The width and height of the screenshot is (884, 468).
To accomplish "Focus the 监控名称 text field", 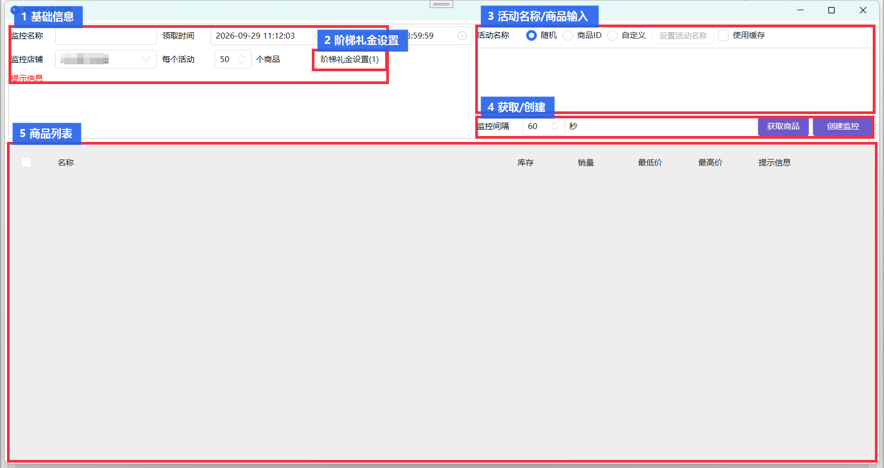I will click(106, 36).
